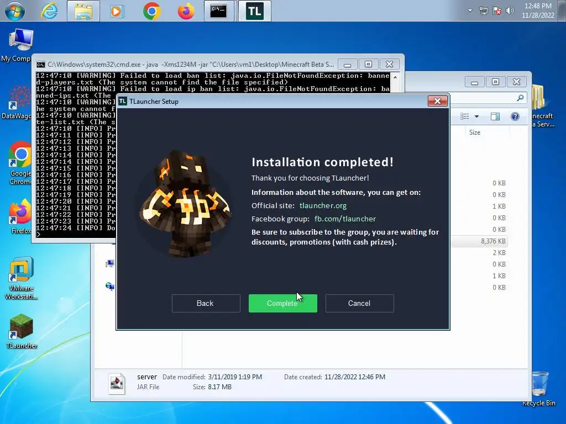The width and height of the screenshot is (566, 424).
Task: Click the TL icon in the Setup title bar
Action: click(123, 102)
